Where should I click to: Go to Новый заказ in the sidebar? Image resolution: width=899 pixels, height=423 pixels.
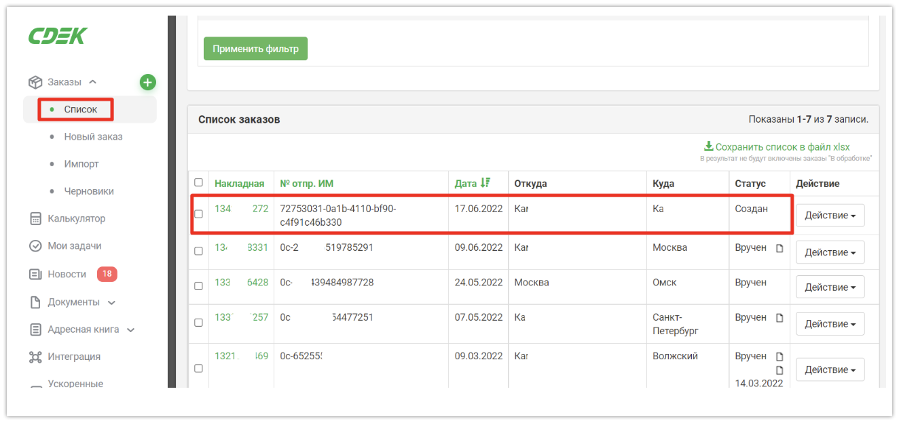[93, 137]
